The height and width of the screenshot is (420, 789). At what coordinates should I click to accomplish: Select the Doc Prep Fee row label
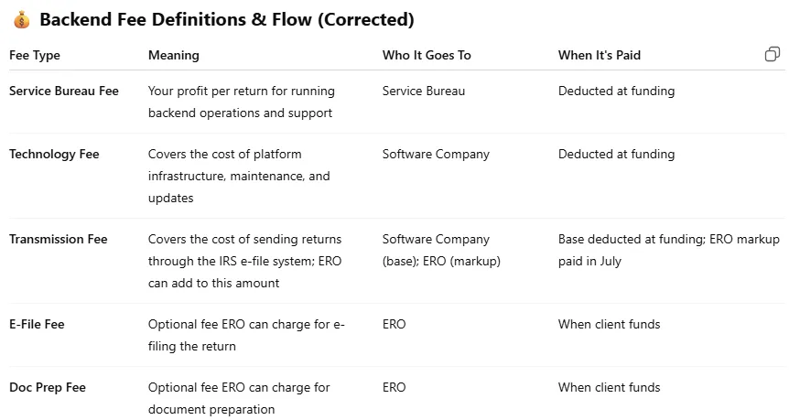coord(48,388)
